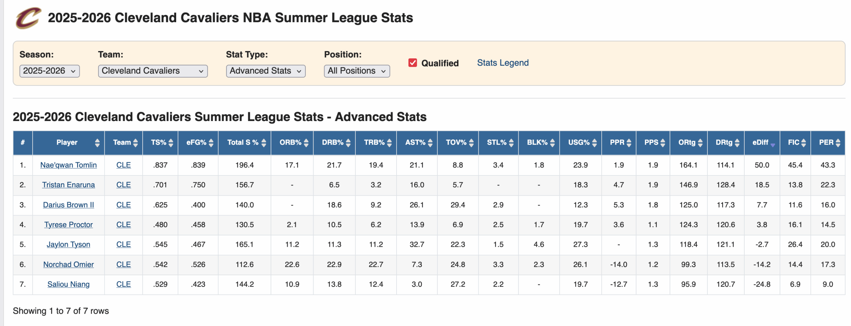This screenshot has height=326, width=851.
Task: Click the Total S % column header
Action: point(243,143)
